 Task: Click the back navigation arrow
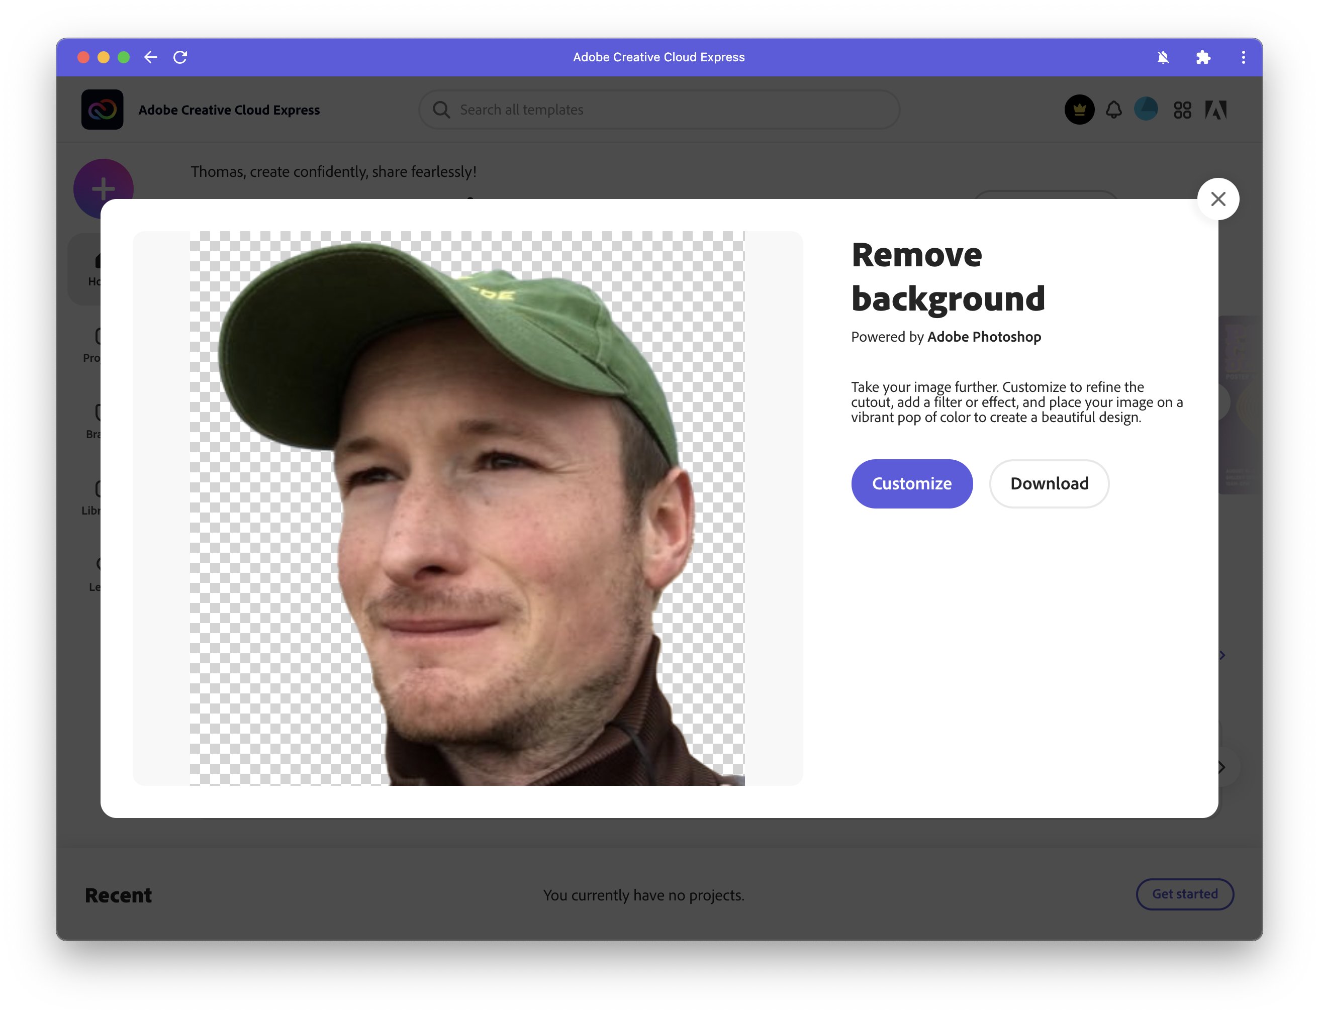(149, 56)
